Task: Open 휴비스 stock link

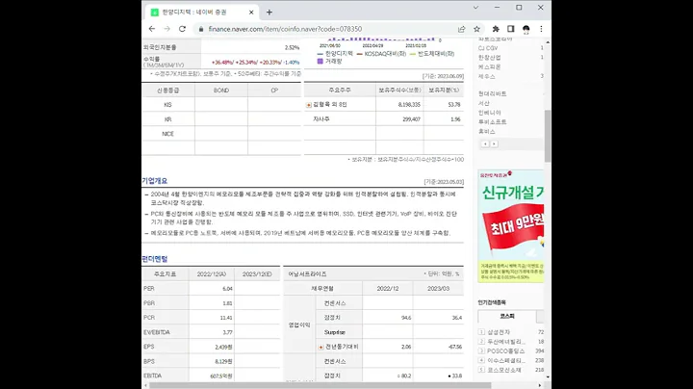Action: pyautogui.click(x=487, y=131)
